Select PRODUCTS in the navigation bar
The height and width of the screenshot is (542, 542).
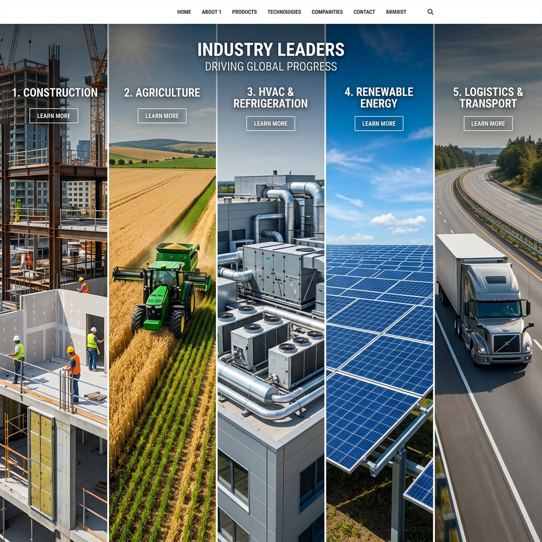point(245,12)
